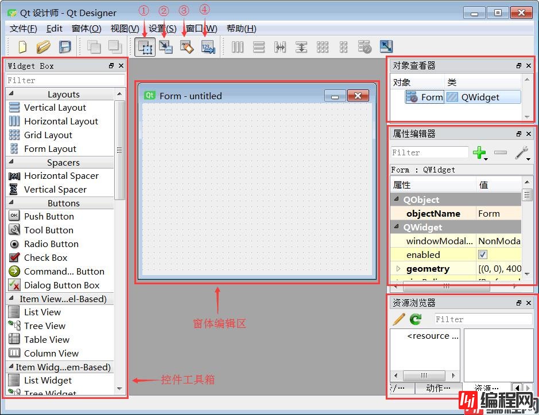The width and height of the screenshot is (539, 415).
Task: Expand the geometry property row
Action: (397, 269)
